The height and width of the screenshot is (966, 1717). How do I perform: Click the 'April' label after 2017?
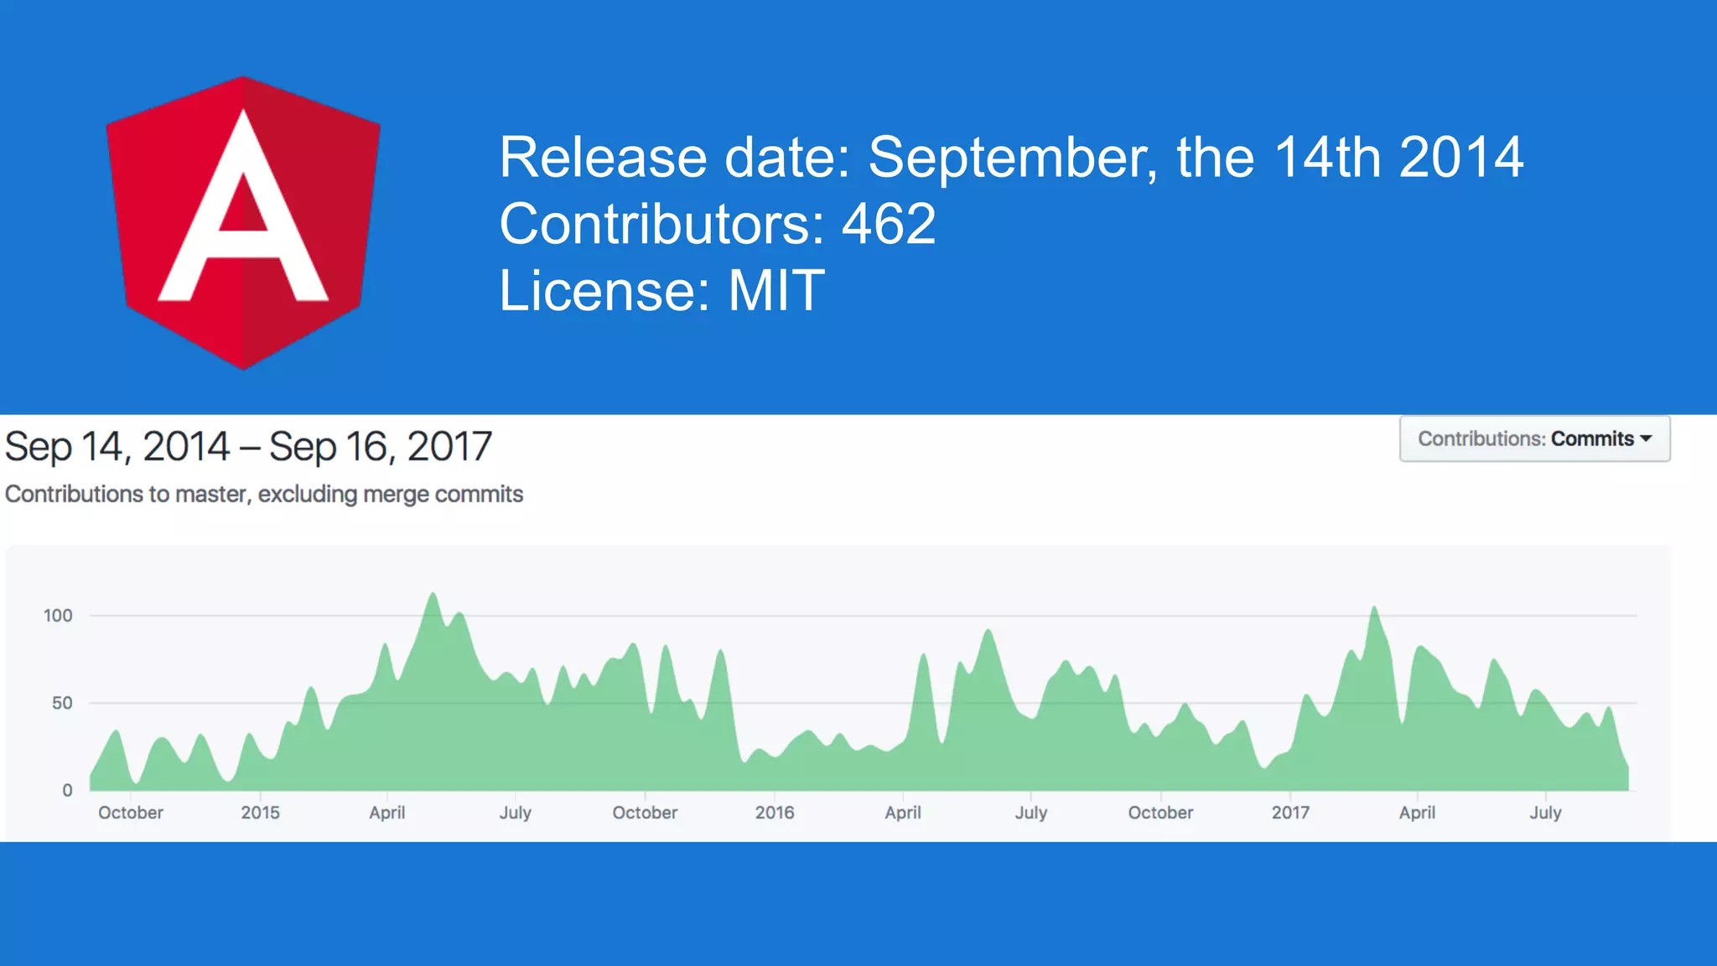(1417, 813)
